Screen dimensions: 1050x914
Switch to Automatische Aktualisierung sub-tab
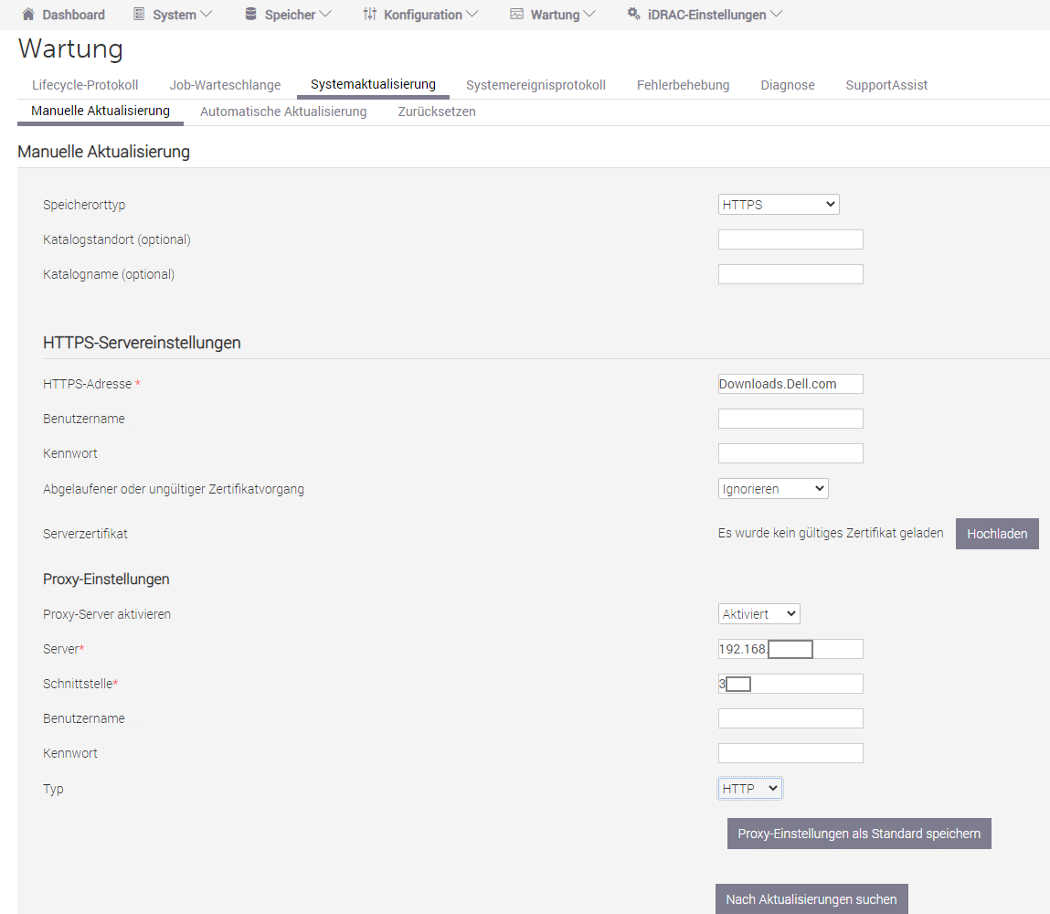283,112
